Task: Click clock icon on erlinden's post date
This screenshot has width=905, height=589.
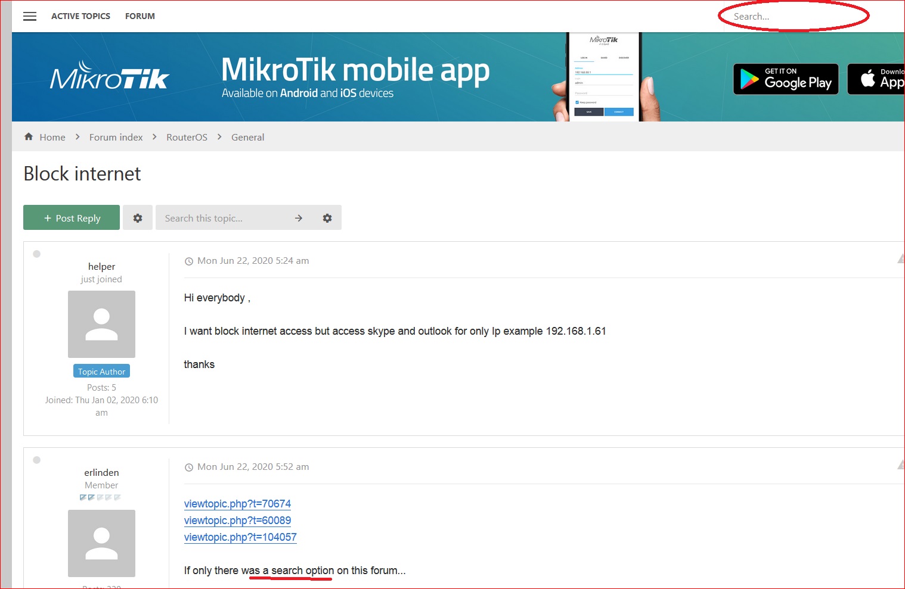Action: click(x=189, y=468)
